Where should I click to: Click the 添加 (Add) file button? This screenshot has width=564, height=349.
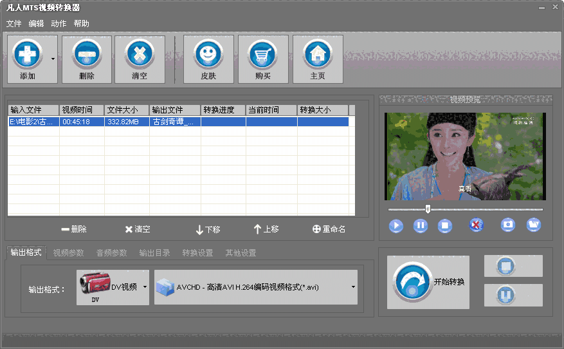[x=28, y=59]
